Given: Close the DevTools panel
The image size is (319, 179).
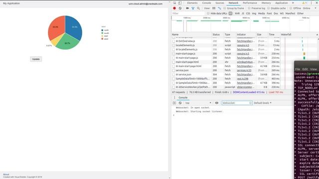Looking at the screenshot, I should click(317, 3).
